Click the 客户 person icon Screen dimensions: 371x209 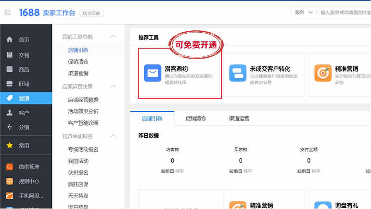coord(10,112)
